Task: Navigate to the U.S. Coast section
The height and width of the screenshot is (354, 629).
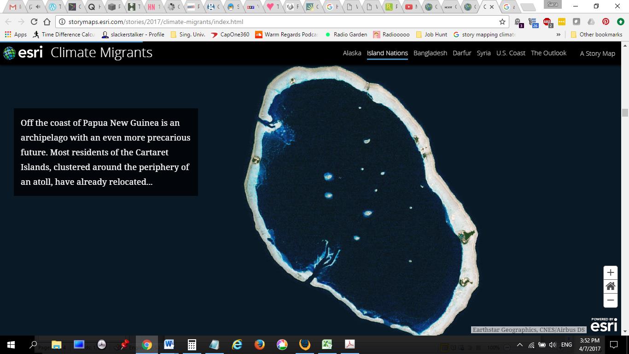Action: click(511, 53)
